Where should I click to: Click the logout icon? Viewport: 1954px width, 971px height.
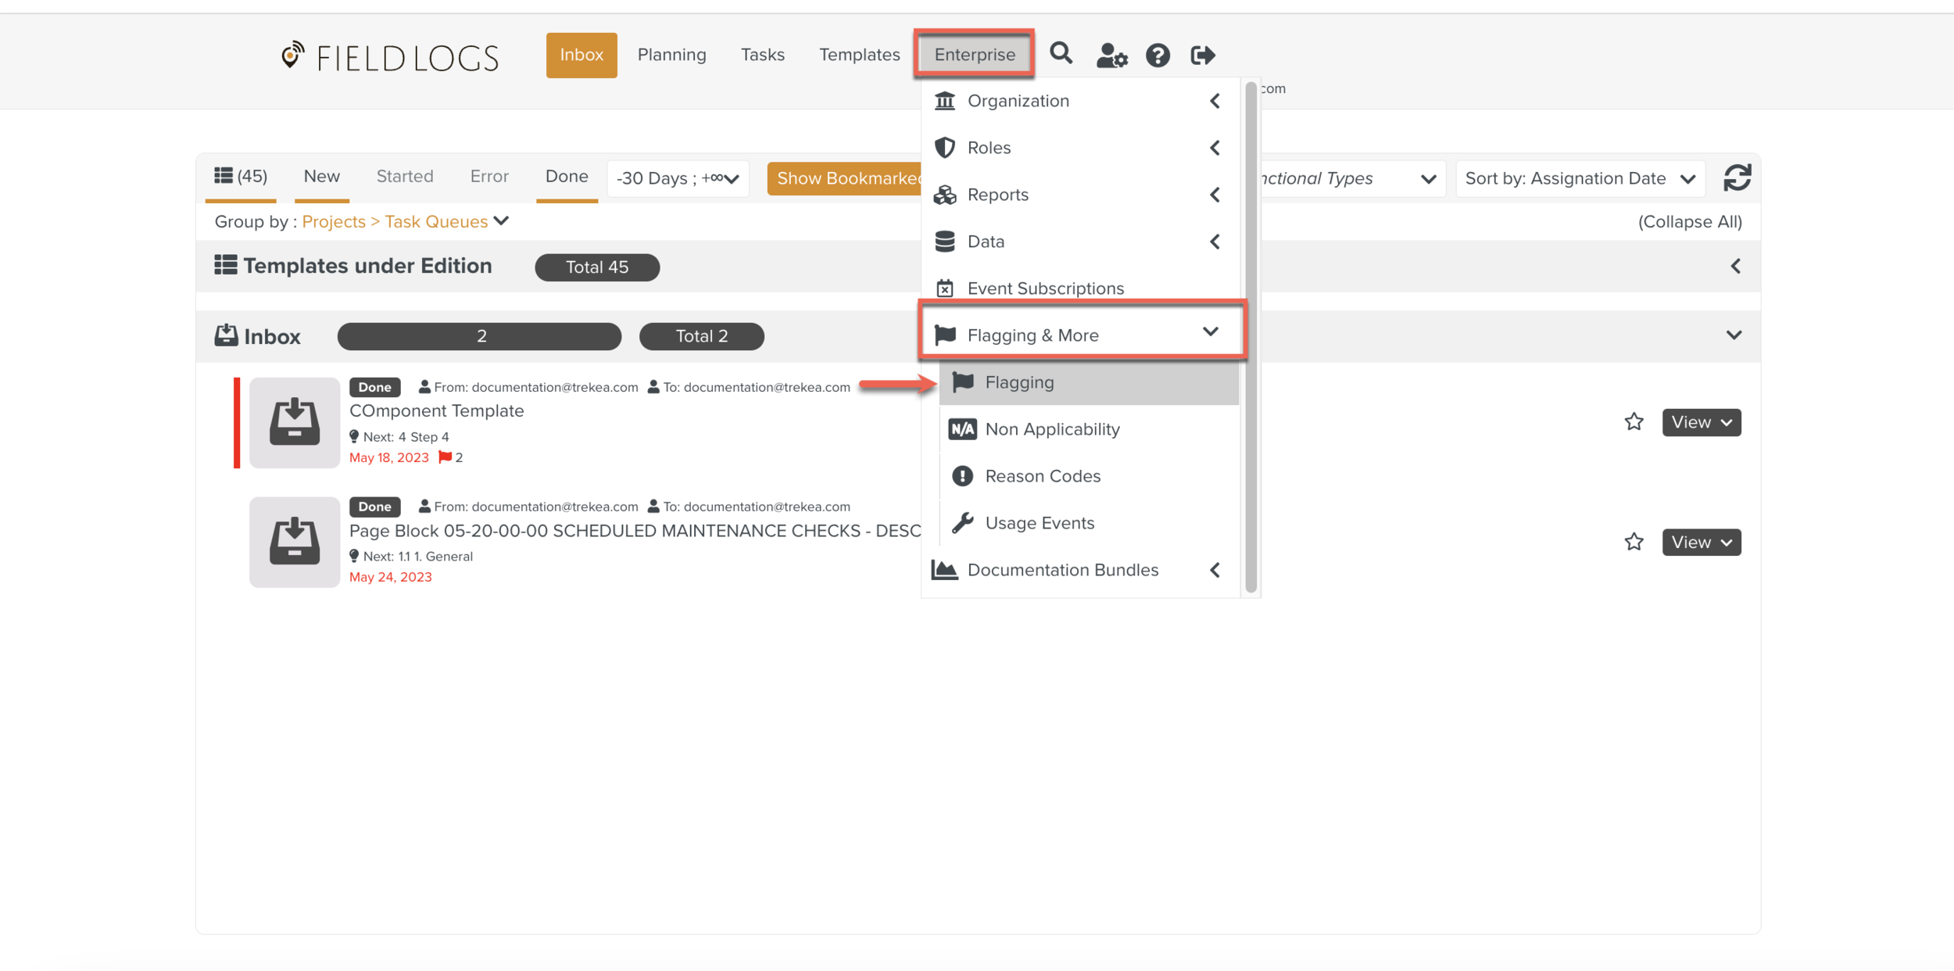pos(1203,55)
